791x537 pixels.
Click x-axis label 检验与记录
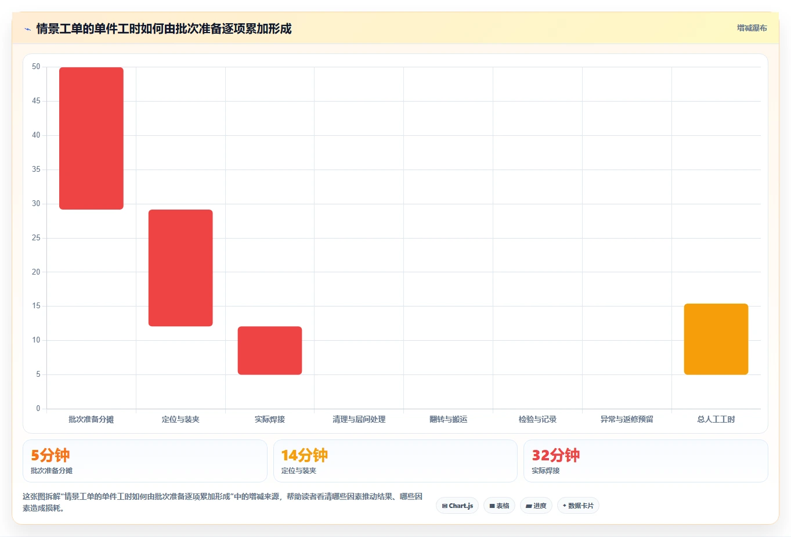tap(537, 419)
